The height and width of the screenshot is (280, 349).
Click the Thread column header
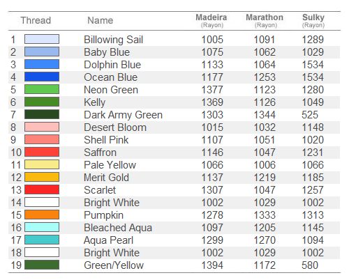point(36,20)
